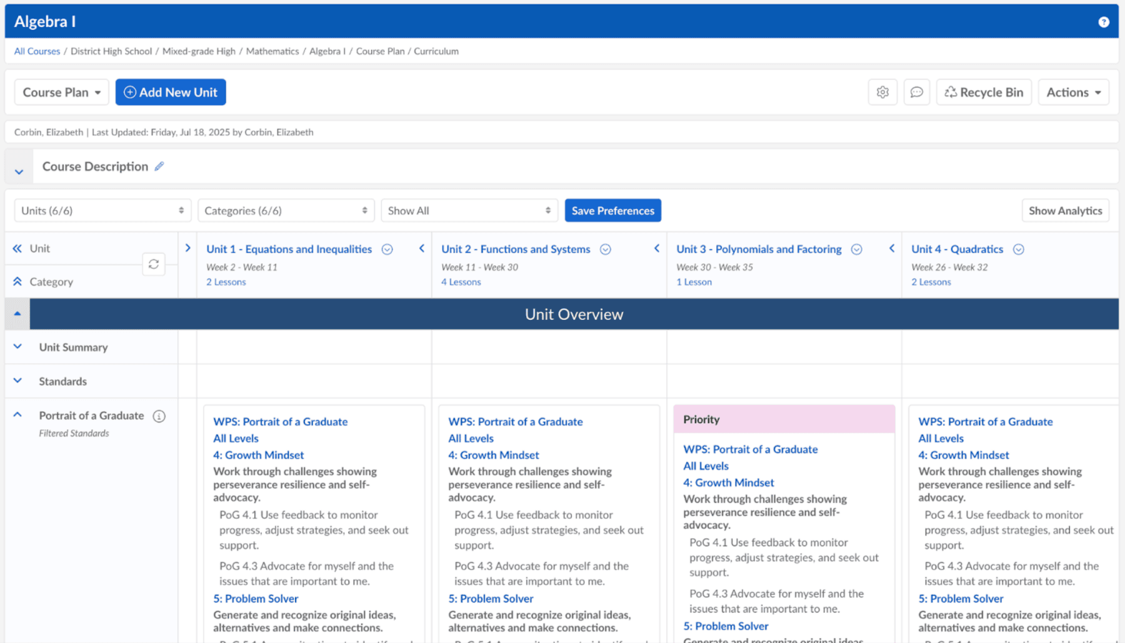Image resolution: width=1125 pixels, height=643 pixels.
Task: Collapse the Unit Overview section arrow
Action: click(x=17, y=314)
